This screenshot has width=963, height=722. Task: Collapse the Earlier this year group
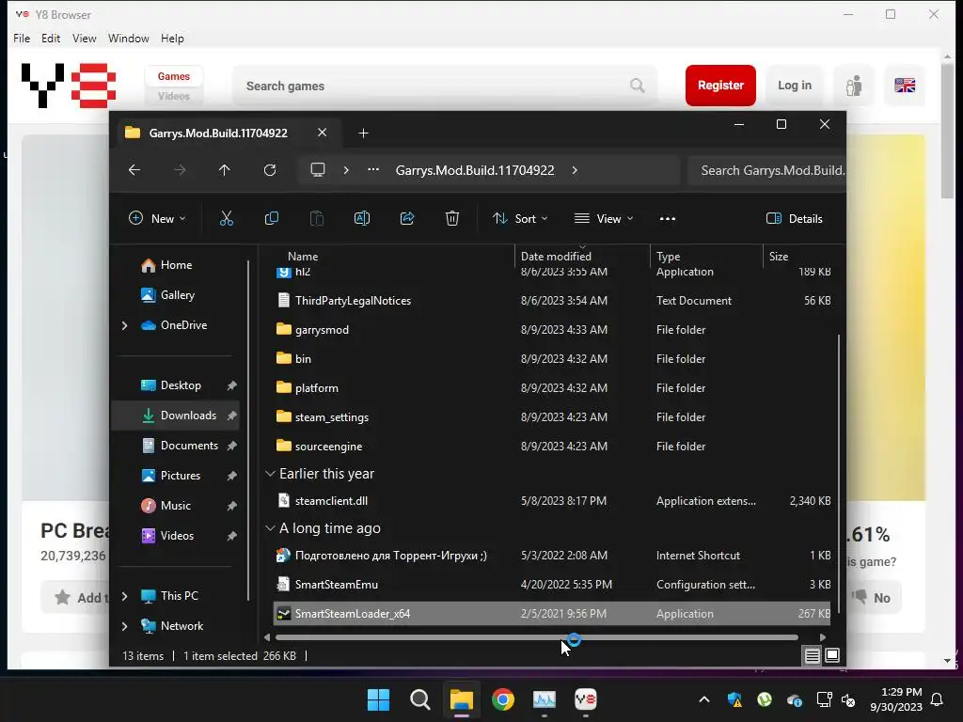pos(270,474)
